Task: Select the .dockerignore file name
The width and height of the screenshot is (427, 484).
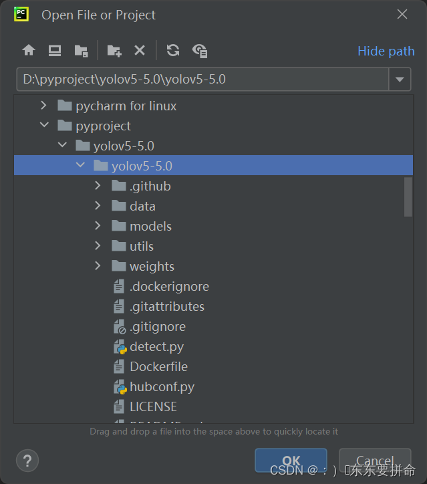Action: 169,287
